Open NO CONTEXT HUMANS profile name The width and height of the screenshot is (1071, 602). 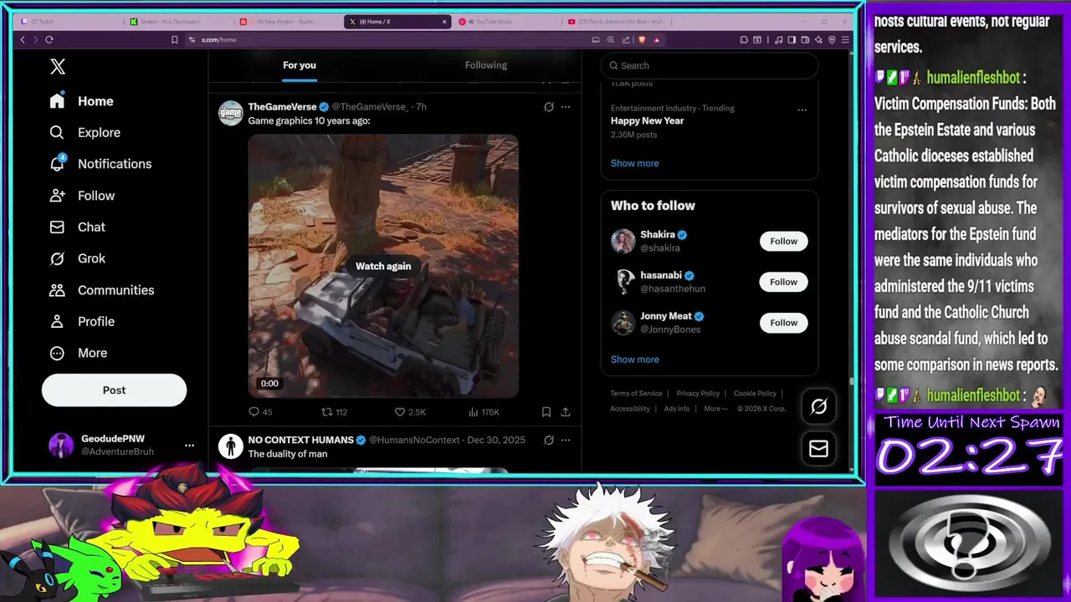point(301,440)
